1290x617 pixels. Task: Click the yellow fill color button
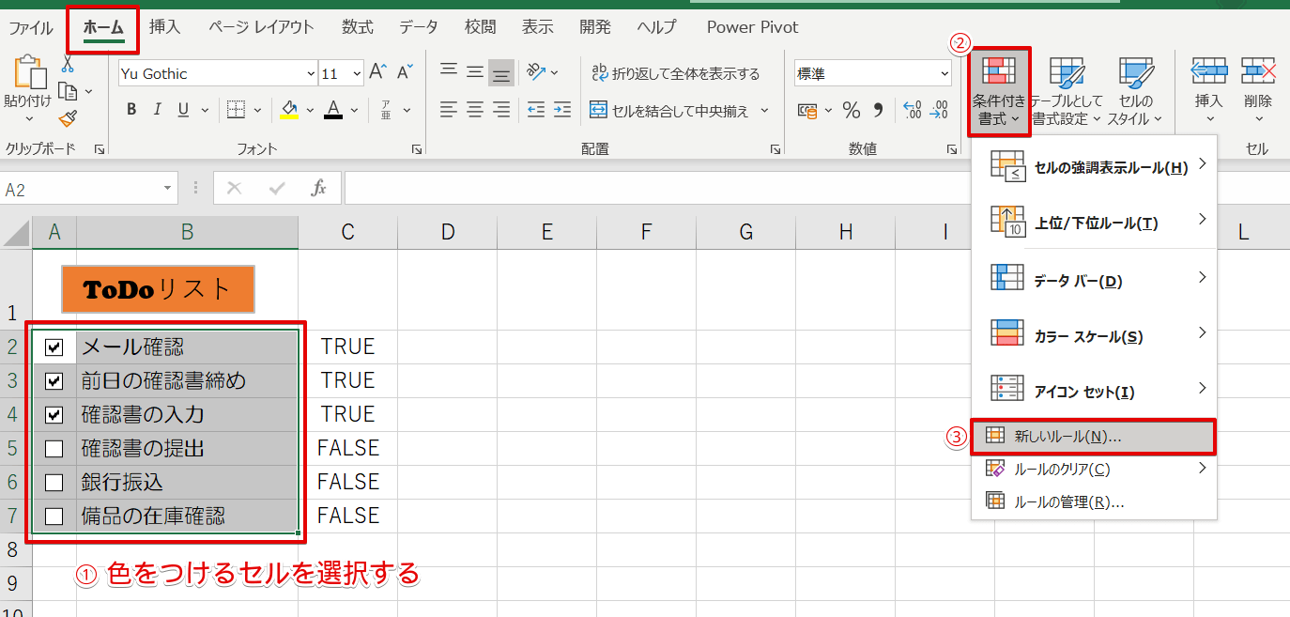289,111
